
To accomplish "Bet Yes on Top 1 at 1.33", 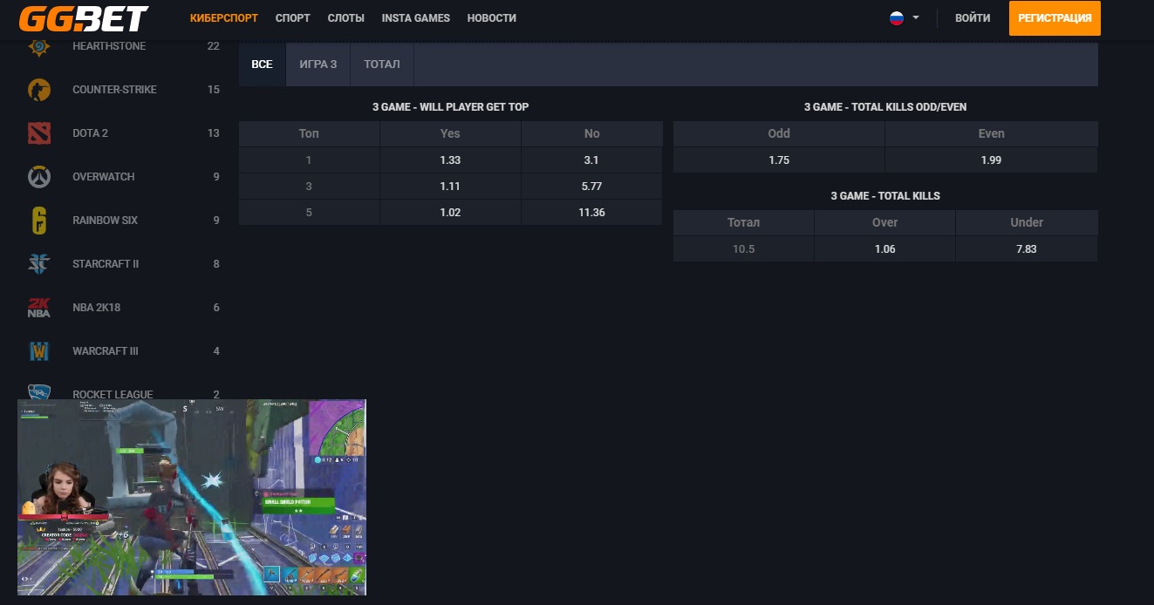I will pyautogui.click(x=450, y=160).
